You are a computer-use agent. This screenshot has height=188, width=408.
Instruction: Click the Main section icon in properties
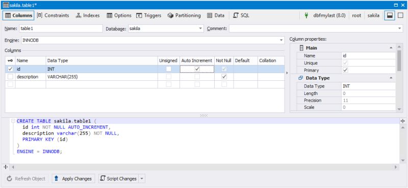301,48
